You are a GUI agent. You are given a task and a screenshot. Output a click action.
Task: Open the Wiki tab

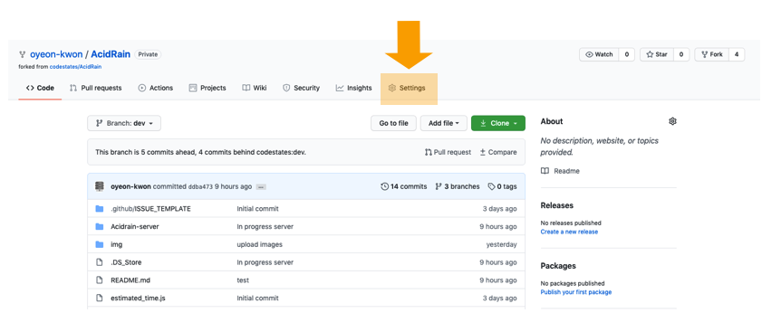tap(255, 88)
